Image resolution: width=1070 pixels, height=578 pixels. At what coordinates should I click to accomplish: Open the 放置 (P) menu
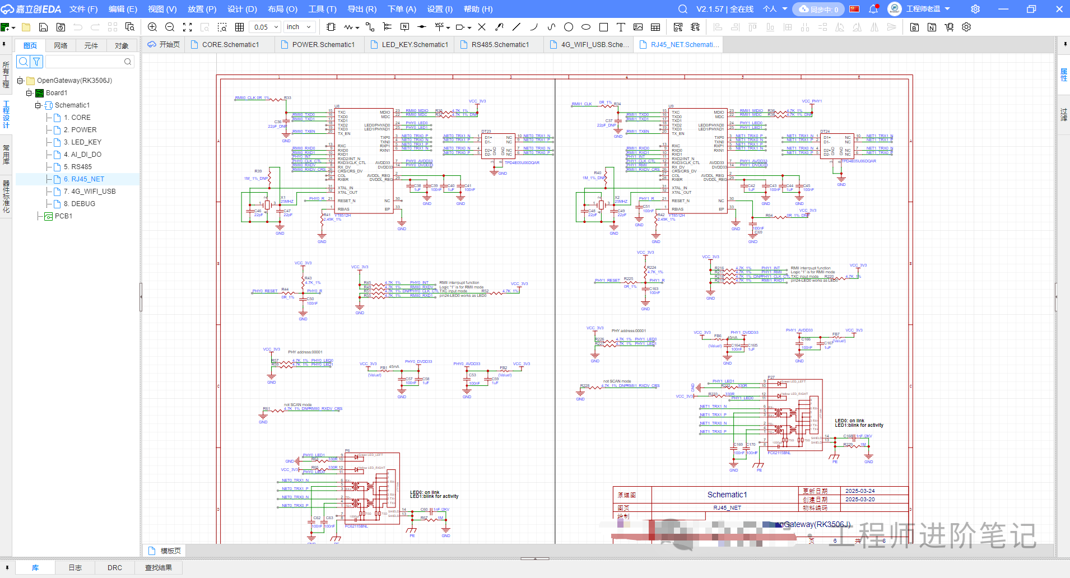pos(202,9)
